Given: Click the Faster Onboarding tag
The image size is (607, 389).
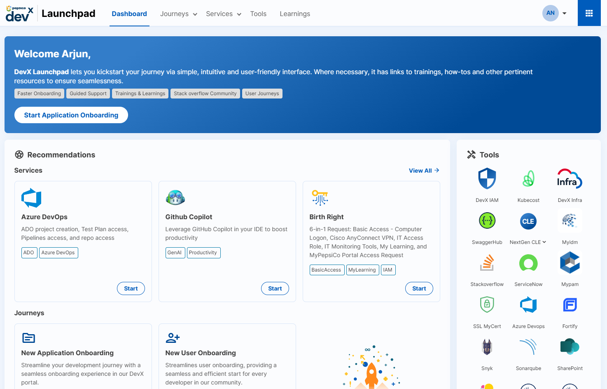Looking at the screenshot, I should (39, 94).
